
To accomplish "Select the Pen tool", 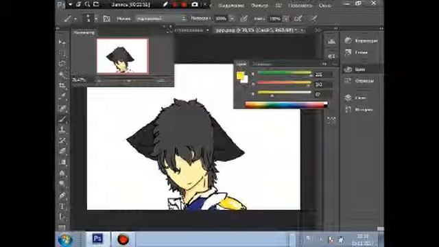I will 62,196.
